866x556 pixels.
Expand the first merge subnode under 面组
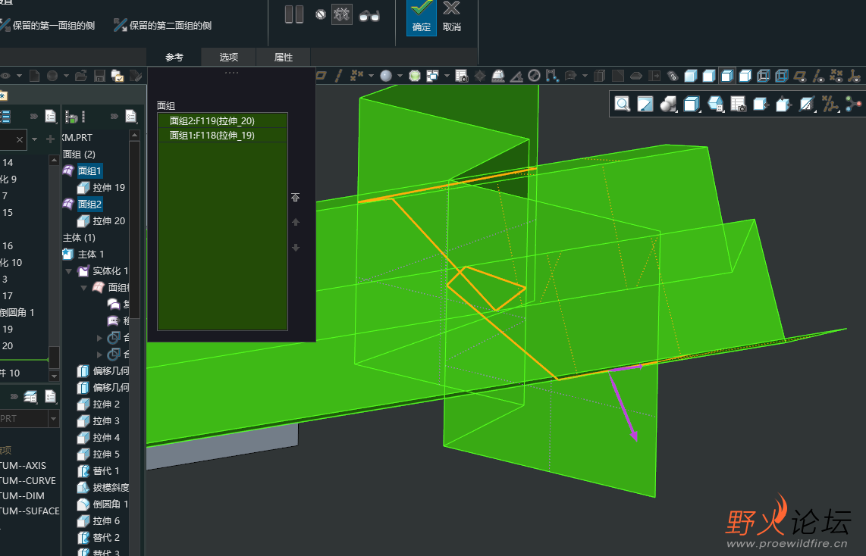click(99, 338)
